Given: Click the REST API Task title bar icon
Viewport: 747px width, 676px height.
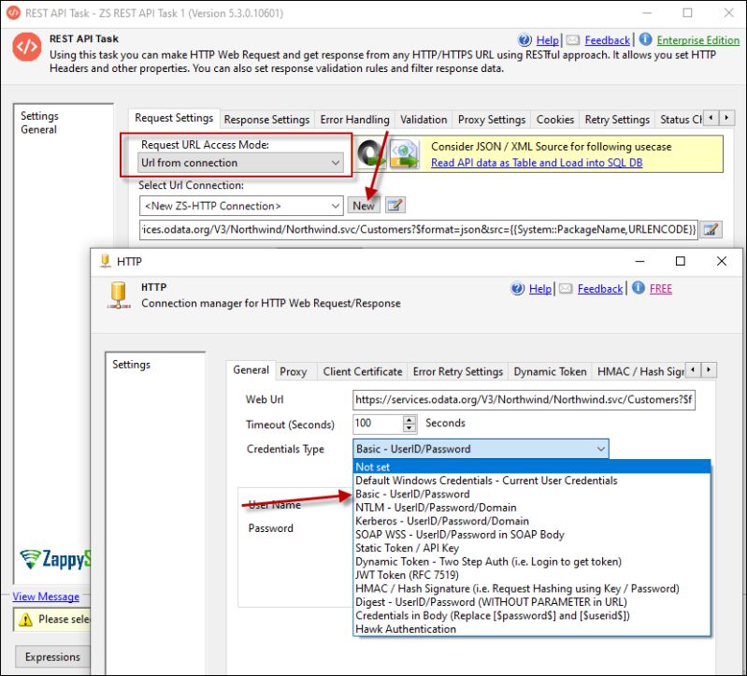Looking at the screenshot, I should (13, 12).
